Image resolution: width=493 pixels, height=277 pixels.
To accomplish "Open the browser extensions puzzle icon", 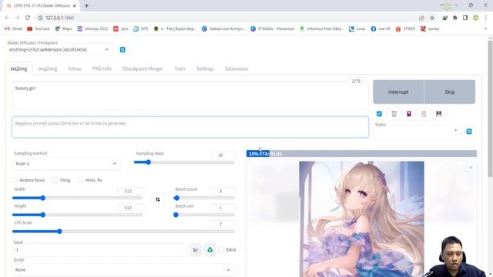I will (x=455, y=18).
